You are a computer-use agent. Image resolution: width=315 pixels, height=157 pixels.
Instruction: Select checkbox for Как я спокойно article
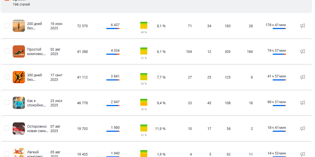[7, 102]
